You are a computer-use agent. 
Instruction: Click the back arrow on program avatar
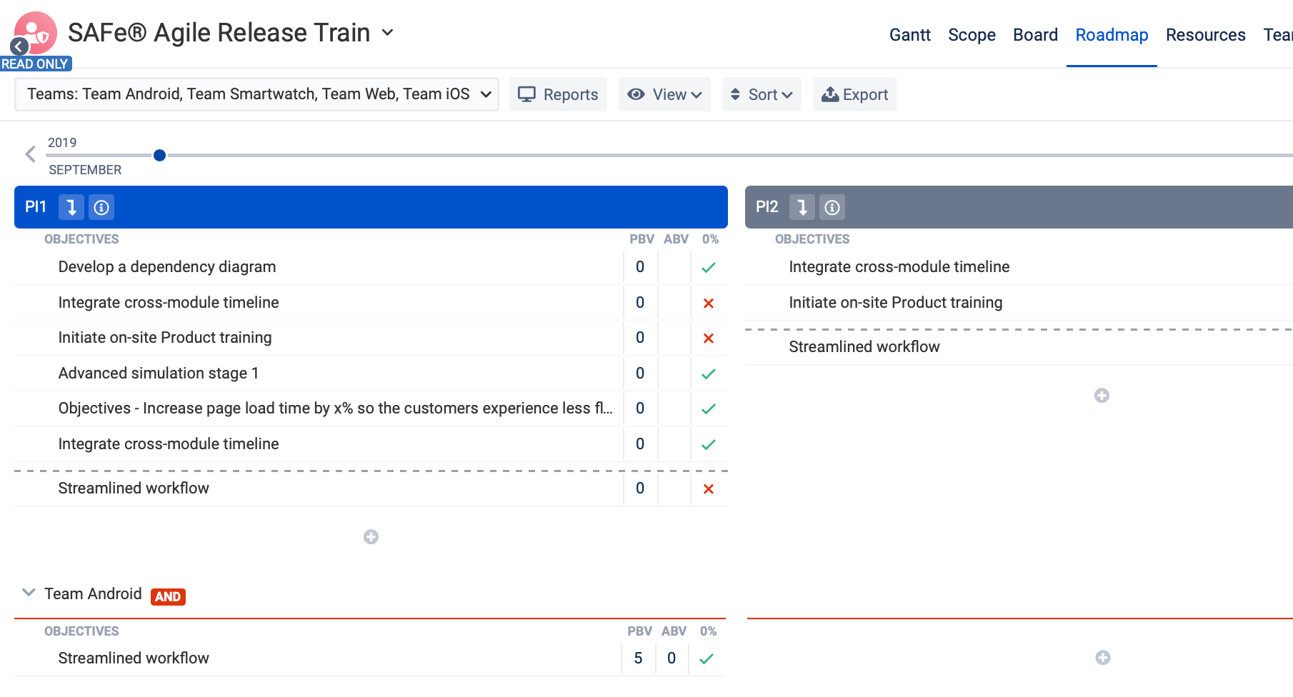tap(19, 46)
